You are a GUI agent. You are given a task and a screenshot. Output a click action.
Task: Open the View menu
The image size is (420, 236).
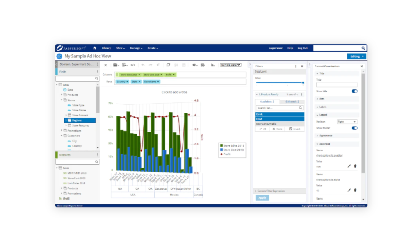[x=120, y=48]
